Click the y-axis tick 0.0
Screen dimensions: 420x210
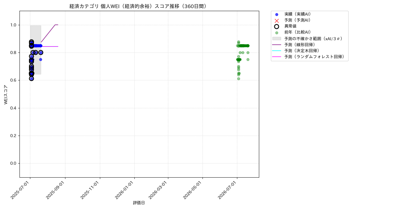pyautogui.click(x=14, y=163)
